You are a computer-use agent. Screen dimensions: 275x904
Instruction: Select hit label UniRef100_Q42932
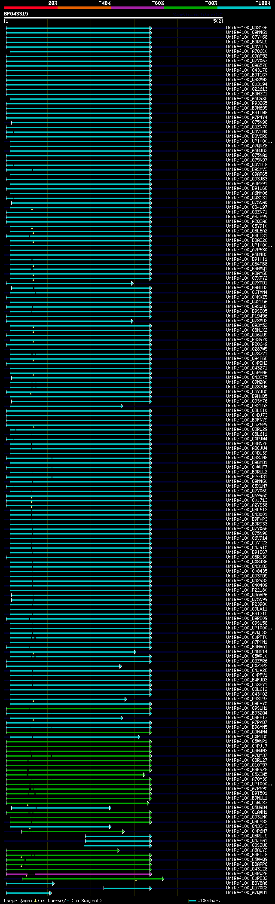tap(247, 581)
